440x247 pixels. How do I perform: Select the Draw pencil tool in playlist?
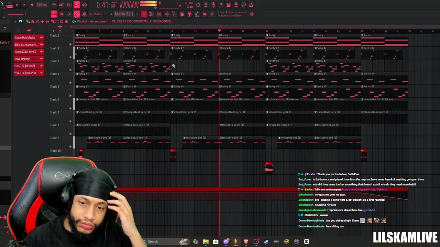point(28,21)
